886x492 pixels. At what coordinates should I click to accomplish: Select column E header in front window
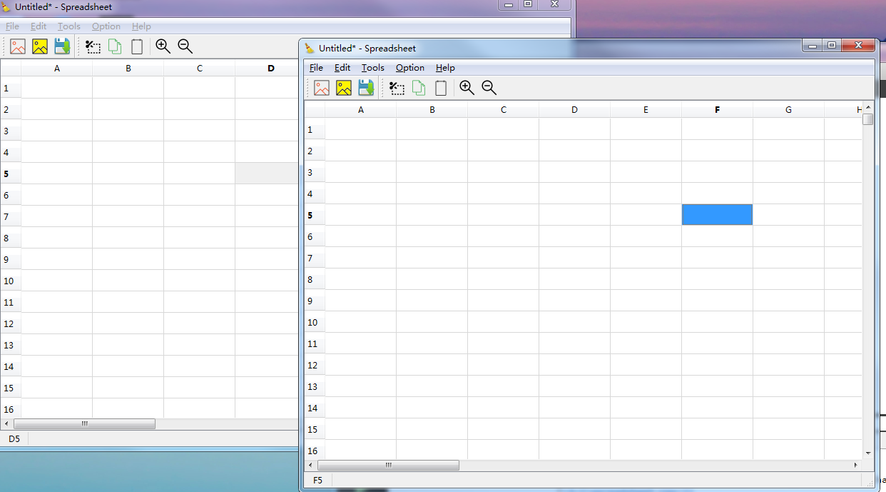click(x=646, y=109)
